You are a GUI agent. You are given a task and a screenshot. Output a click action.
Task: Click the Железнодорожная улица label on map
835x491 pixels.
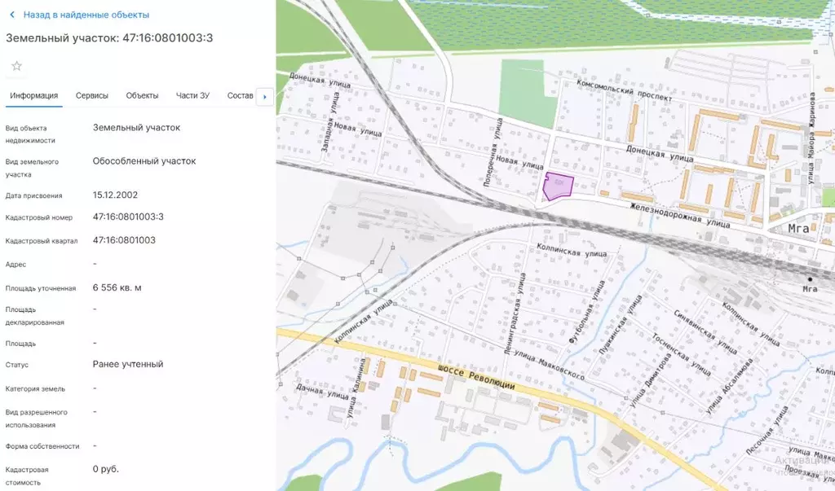point(679,216)
